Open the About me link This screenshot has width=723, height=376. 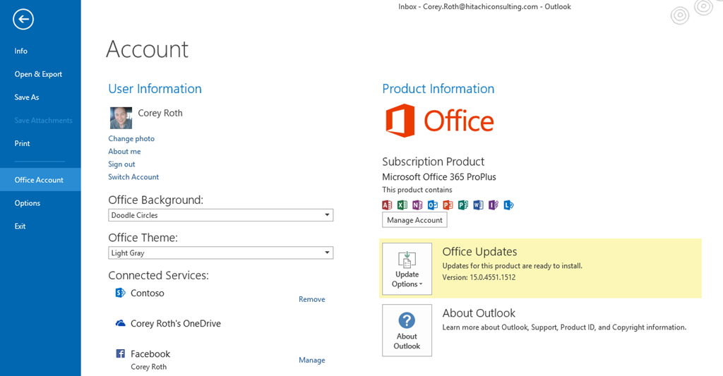click(x=124, y=152)
